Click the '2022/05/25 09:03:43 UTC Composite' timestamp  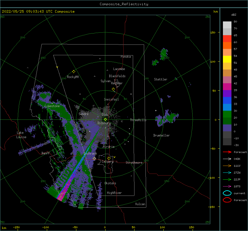point(38,12)
